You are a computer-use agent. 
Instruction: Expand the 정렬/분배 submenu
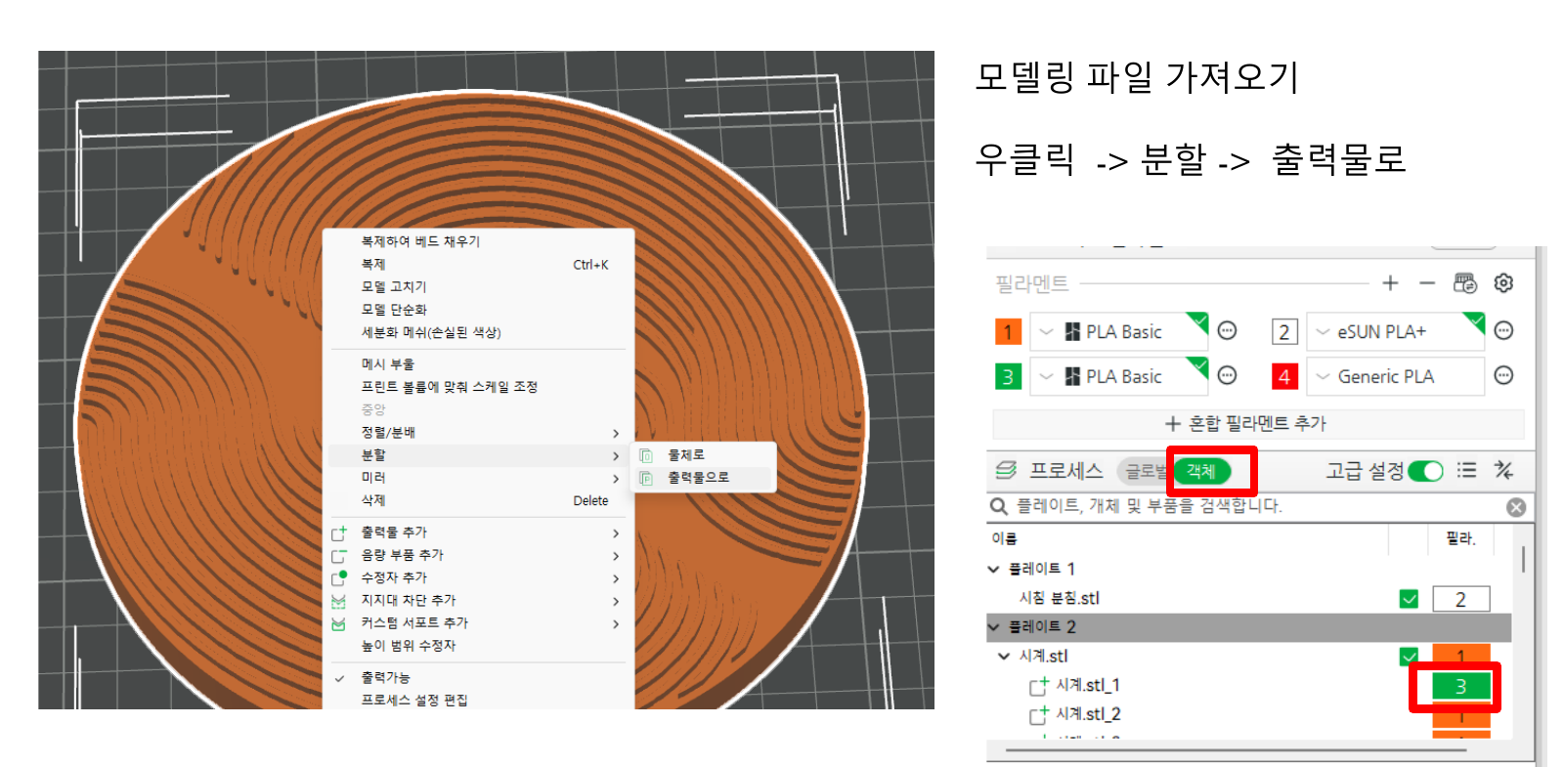(479, 432)
